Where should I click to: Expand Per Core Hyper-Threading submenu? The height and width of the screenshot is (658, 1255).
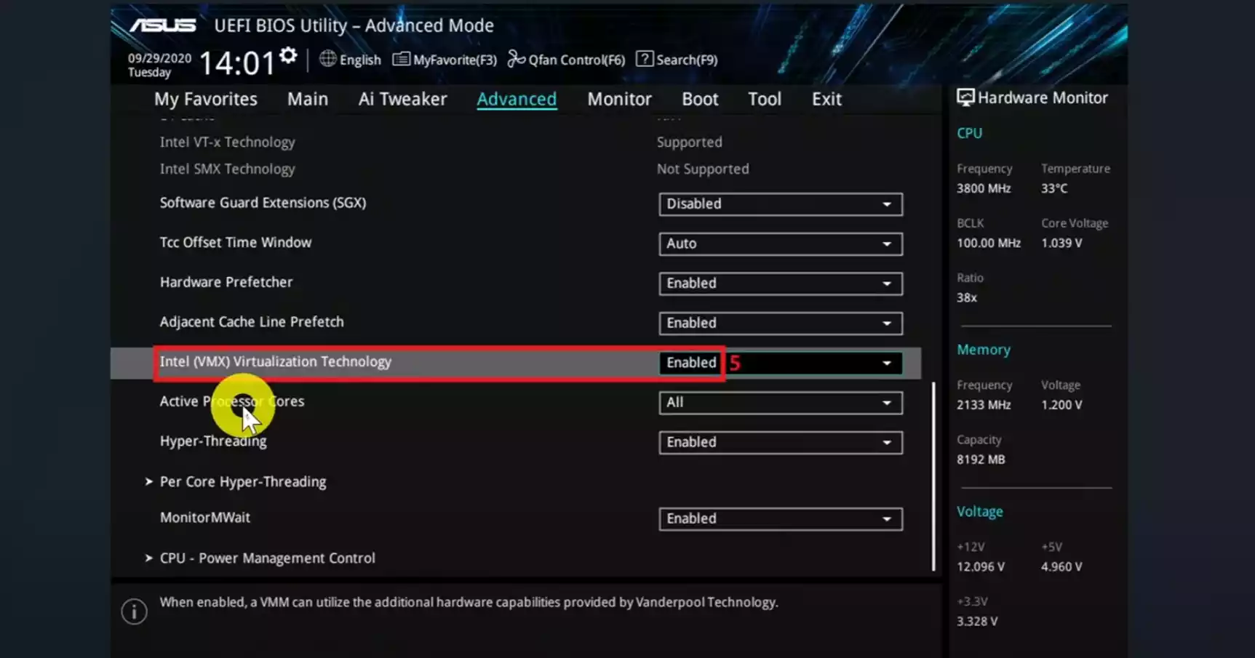coord(242,482)
